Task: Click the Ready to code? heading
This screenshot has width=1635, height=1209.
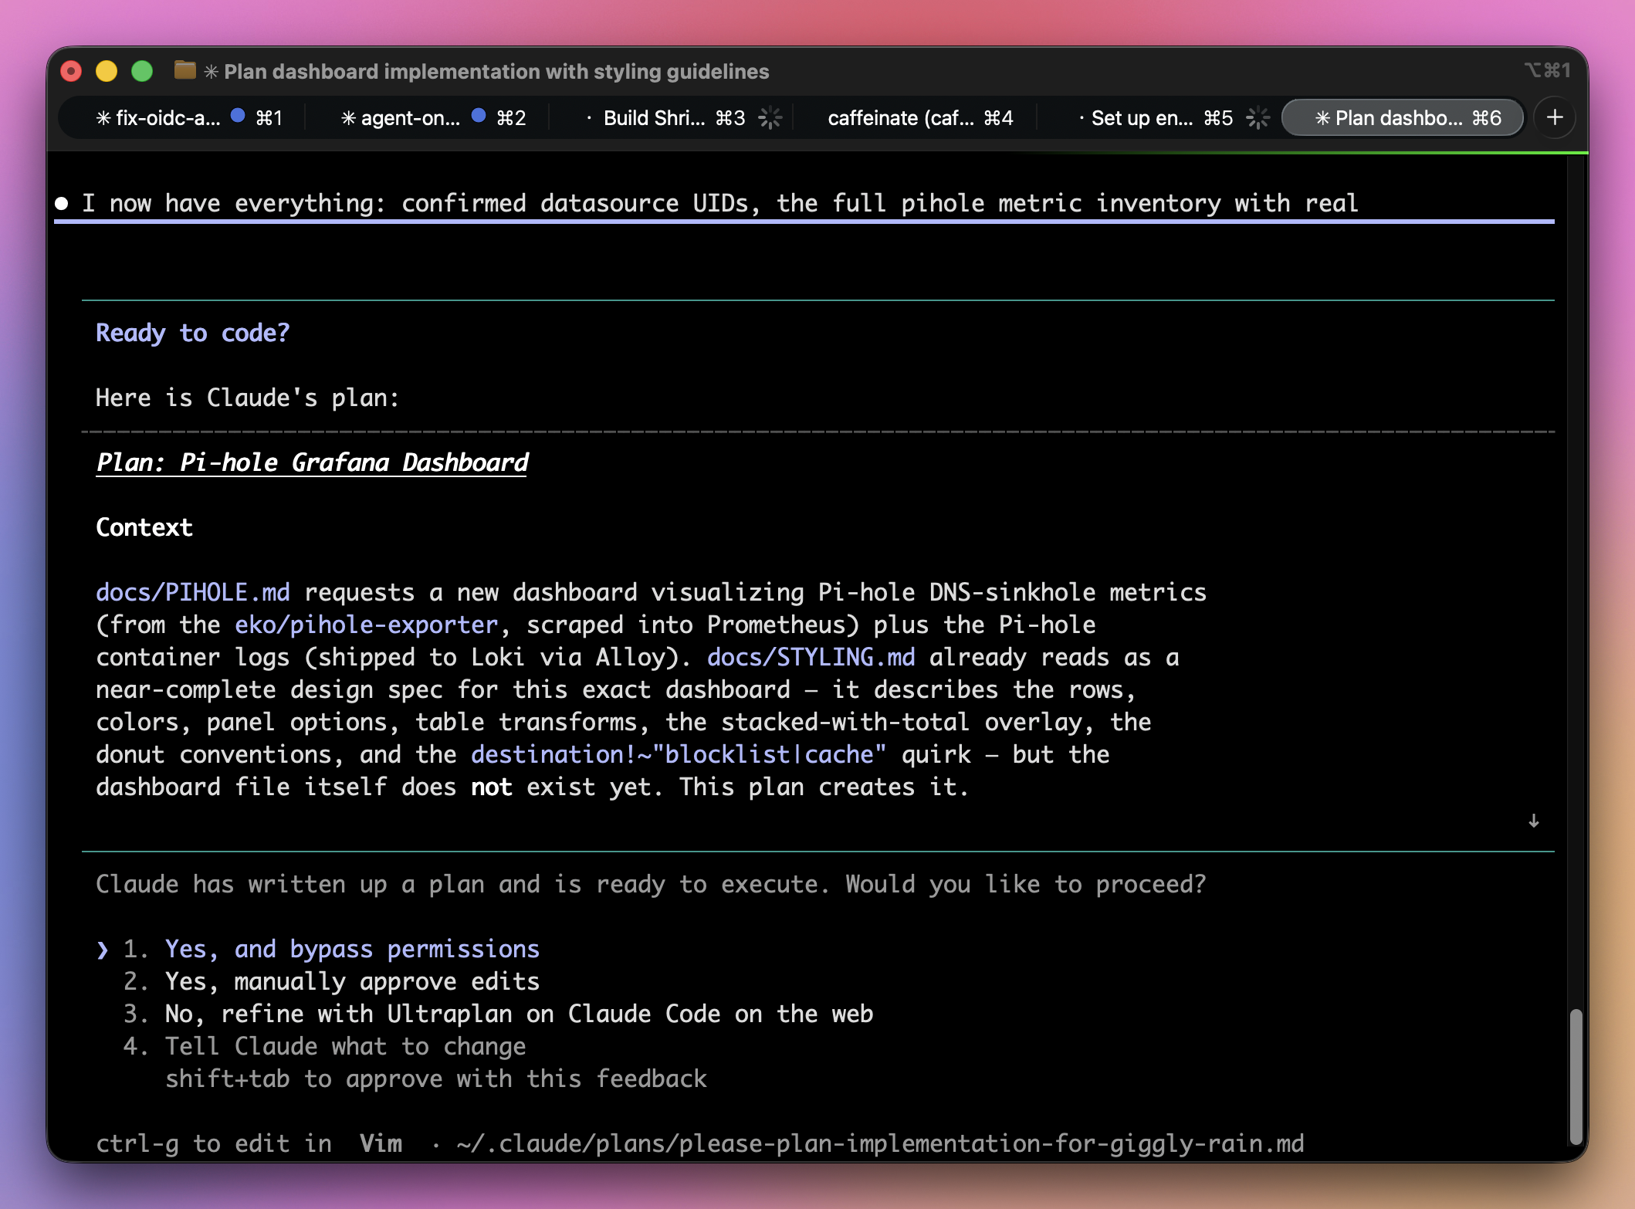Action: click(x=193, y=333)
